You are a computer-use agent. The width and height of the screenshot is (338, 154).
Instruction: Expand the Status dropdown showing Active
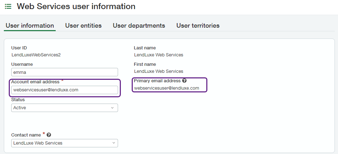[x=64, y=108]
